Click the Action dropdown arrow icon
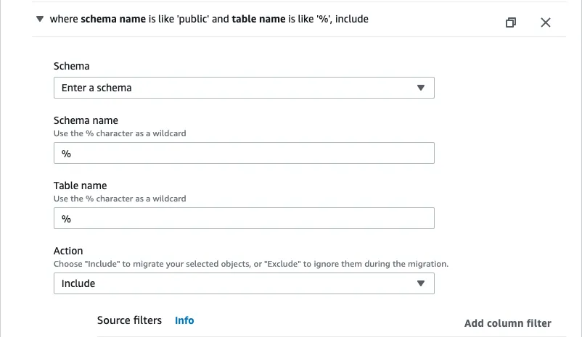The height and width of the screenshot is (337, 582). pos(420,283)
